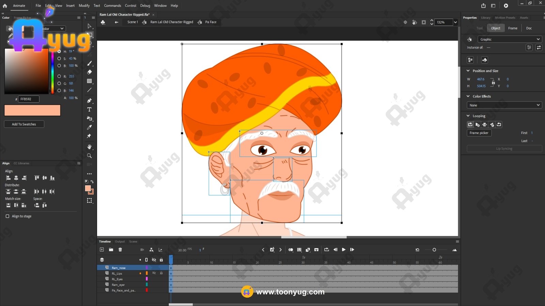The height and width of the screenshot is (306, 545).
Task: Delete layer using the trash icon
Action: pos(120,250)
